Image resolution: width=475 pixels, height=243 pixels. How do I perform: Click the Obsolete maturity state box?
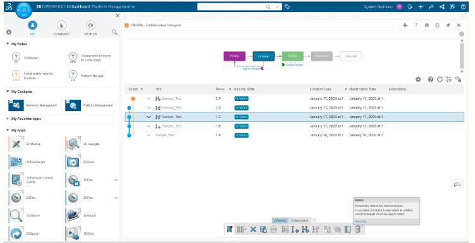coord(351,56)
